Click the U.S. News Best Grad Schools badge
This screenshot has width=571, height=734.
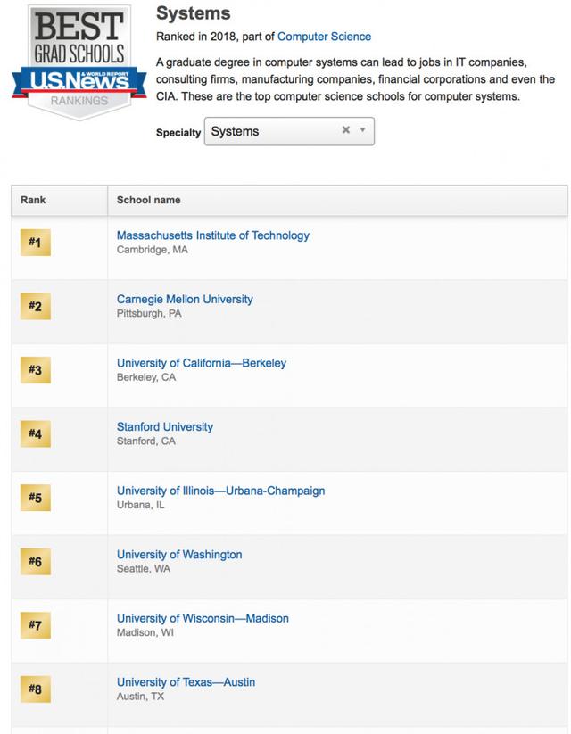click(79, 62)
